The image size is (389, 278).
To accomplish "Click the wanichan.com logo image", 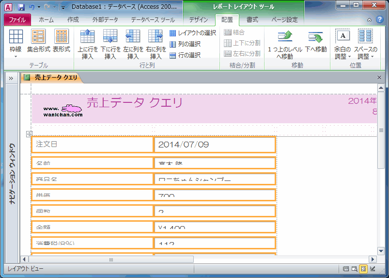I will [x=63, y=111].
